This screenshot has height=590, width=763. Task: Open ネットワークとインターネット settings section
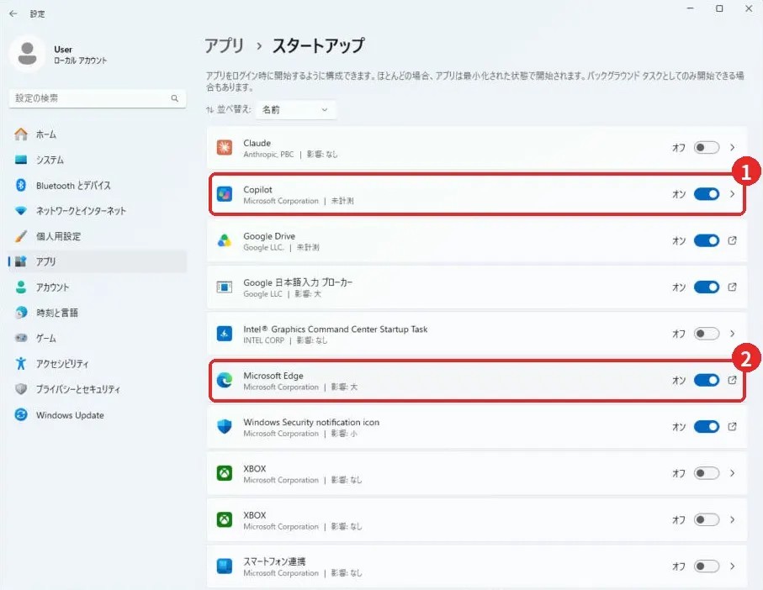(x=98, y=210)
